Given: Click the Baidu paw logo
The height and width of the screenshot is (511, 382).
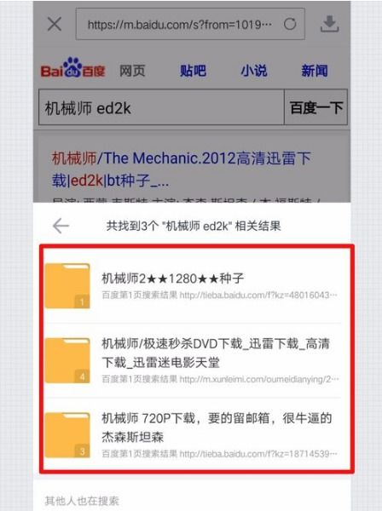Looking at the screenshot, I should pyautogui.click(x=72, y=68).
